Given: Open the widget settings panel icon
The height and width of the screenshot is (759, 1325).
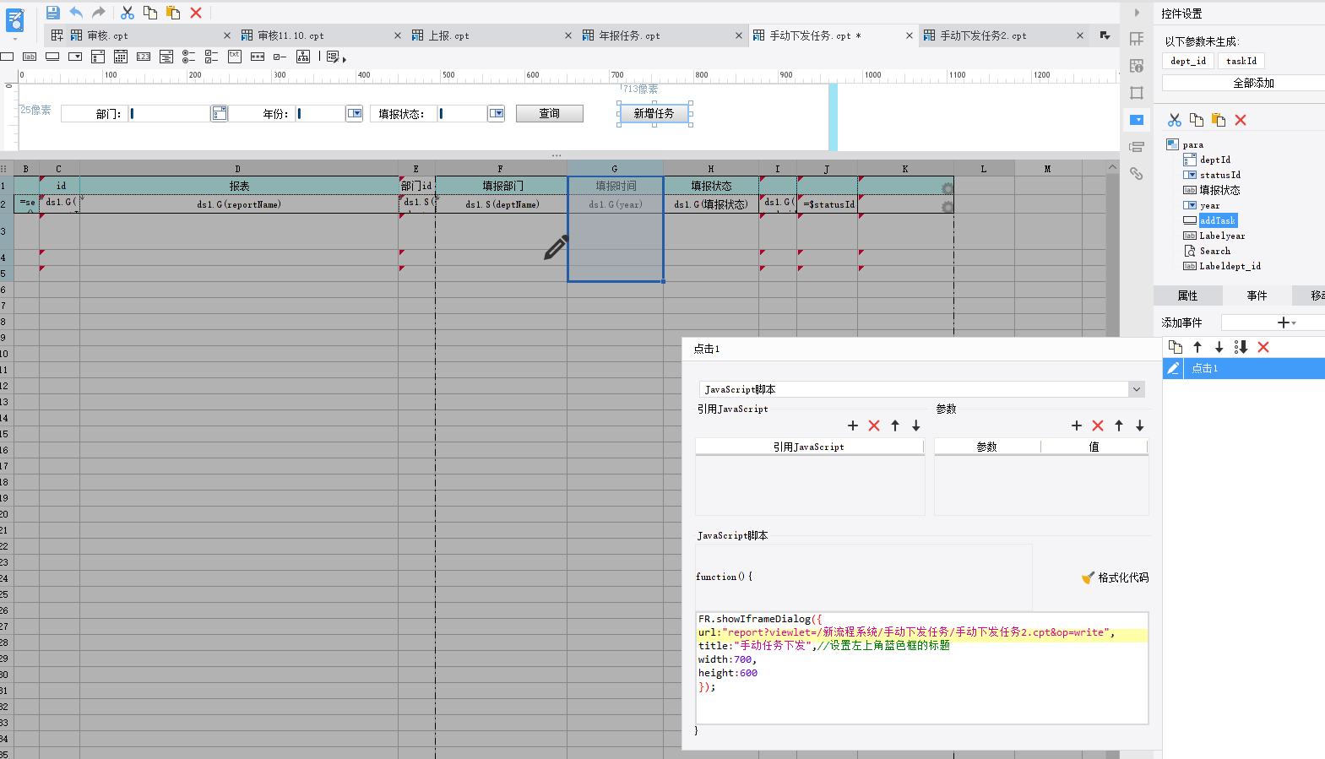Looking at the screenshot, I should point(1137,120).
